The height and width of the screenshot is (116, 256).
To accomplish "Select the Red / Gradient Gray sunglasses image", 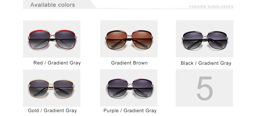I will 51,39.
